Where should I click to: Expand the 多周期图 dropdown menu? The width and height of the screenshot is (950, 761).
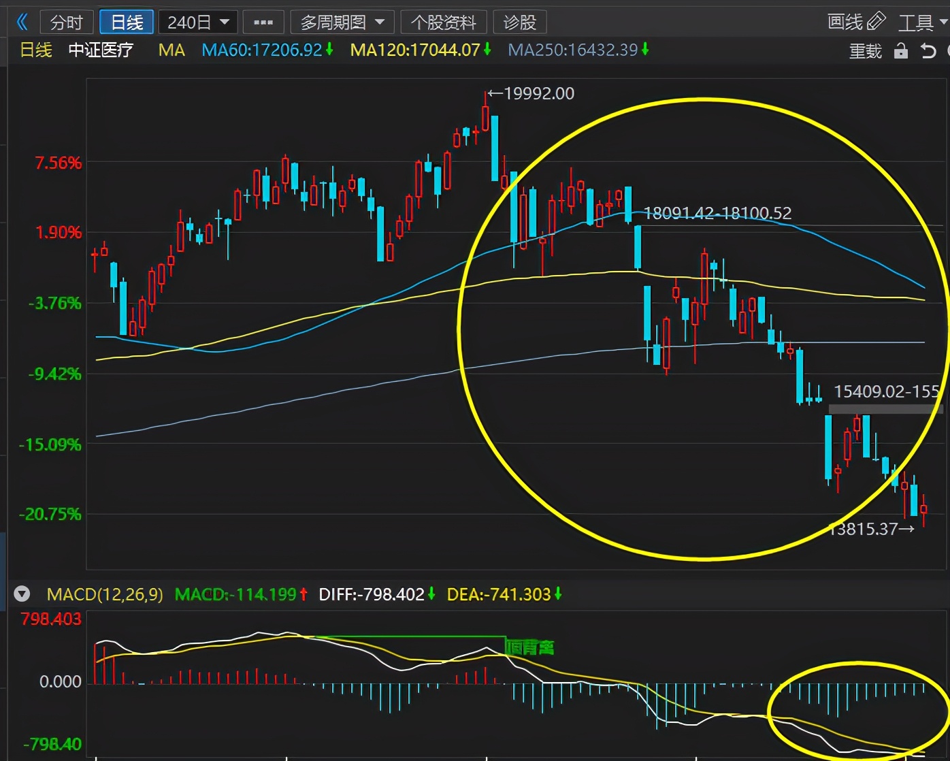pos(342,22)
